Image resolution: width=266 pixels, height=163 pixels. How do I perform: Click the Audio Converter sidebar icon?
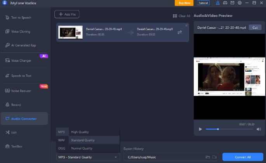pyautogui.click(x=7, y=118)
